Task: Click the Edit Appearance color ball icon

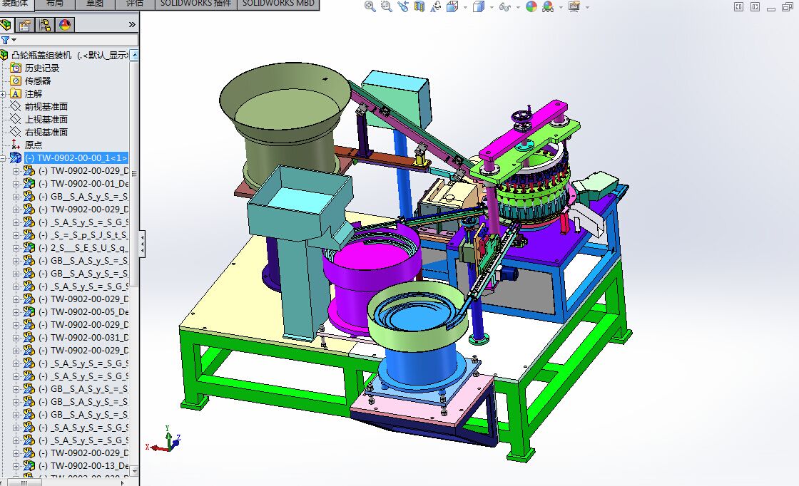Action: [x=531, y=6]
